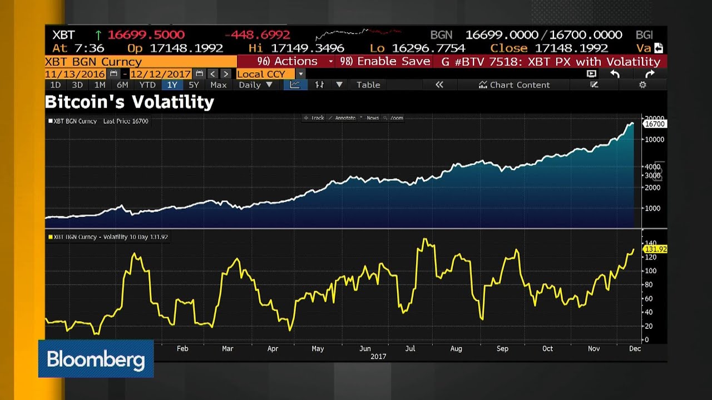This screenshot has height=400, width=712.
Task: Toggle the Track crosshair option
Action: [x=314, y=118]
